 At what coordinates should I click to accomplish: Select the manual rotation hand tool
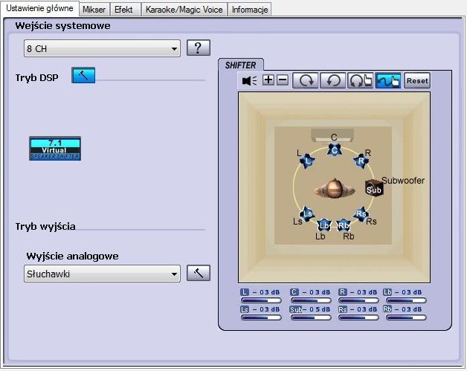coord(360,80)
